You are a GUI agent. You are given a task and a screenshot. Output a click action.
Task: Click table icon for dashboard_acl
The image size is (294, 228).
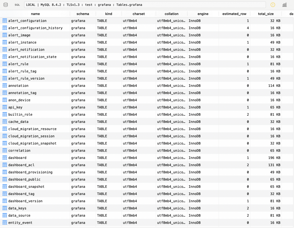point(5,165)
